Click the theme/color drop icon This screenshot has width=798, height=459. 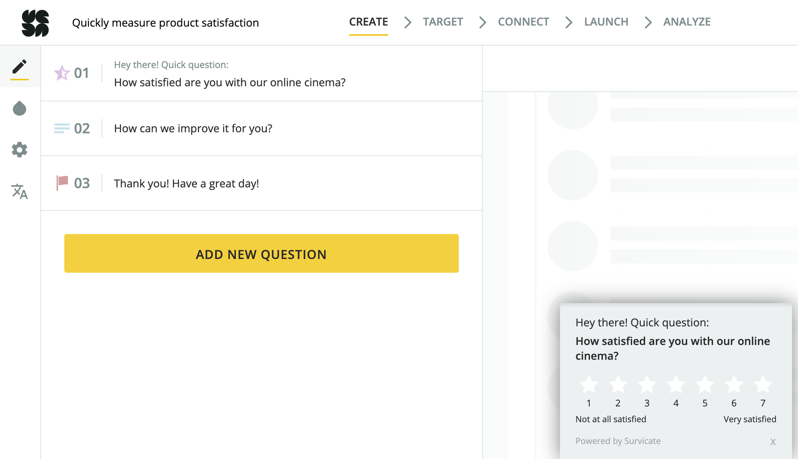click(19, 108)
